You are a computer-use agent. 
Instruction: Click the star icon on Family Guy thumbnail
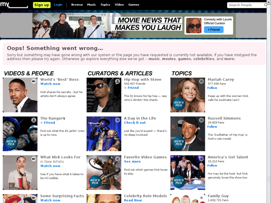(x=201, y=197)
